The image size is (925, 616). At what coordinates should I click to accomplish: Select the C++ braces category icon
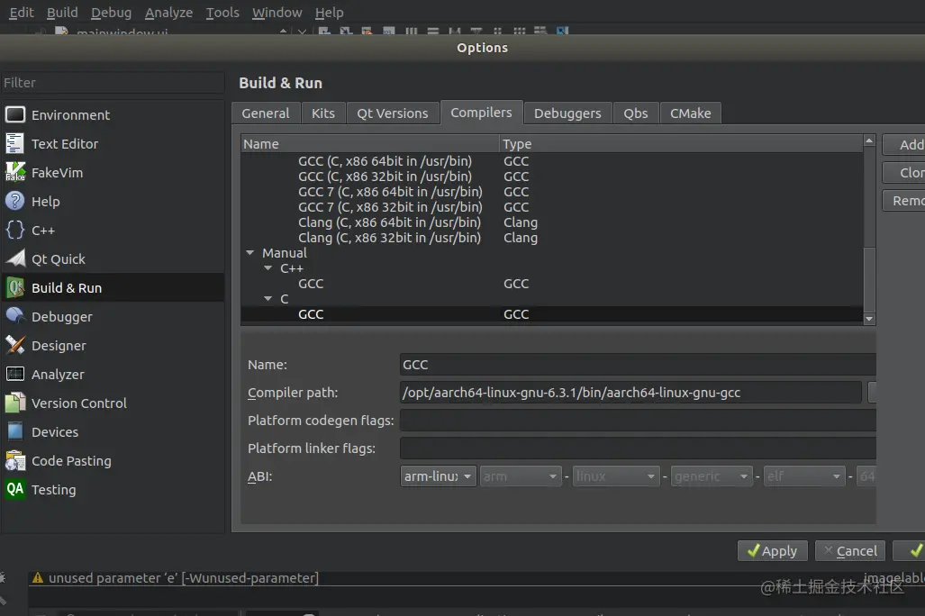(15, 231)
